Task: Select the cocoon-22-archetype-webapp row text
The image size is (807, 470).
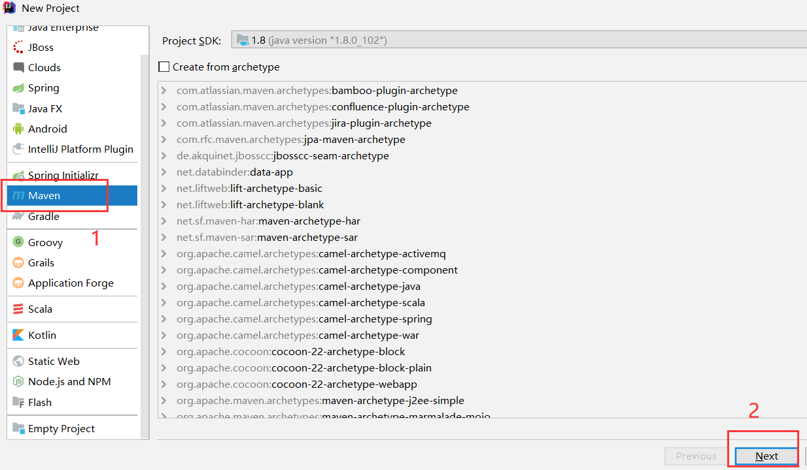Action: point(297,384)
